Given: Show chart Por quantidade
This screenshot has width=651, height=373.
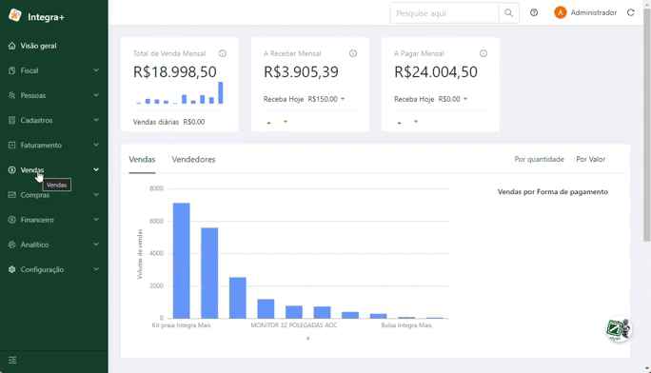Looking at the screenshot, I should [539, 159].
